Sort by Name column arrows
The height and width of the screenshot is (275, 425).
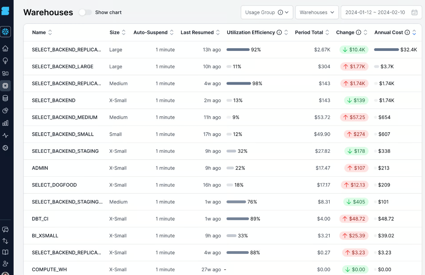point(50,33)
